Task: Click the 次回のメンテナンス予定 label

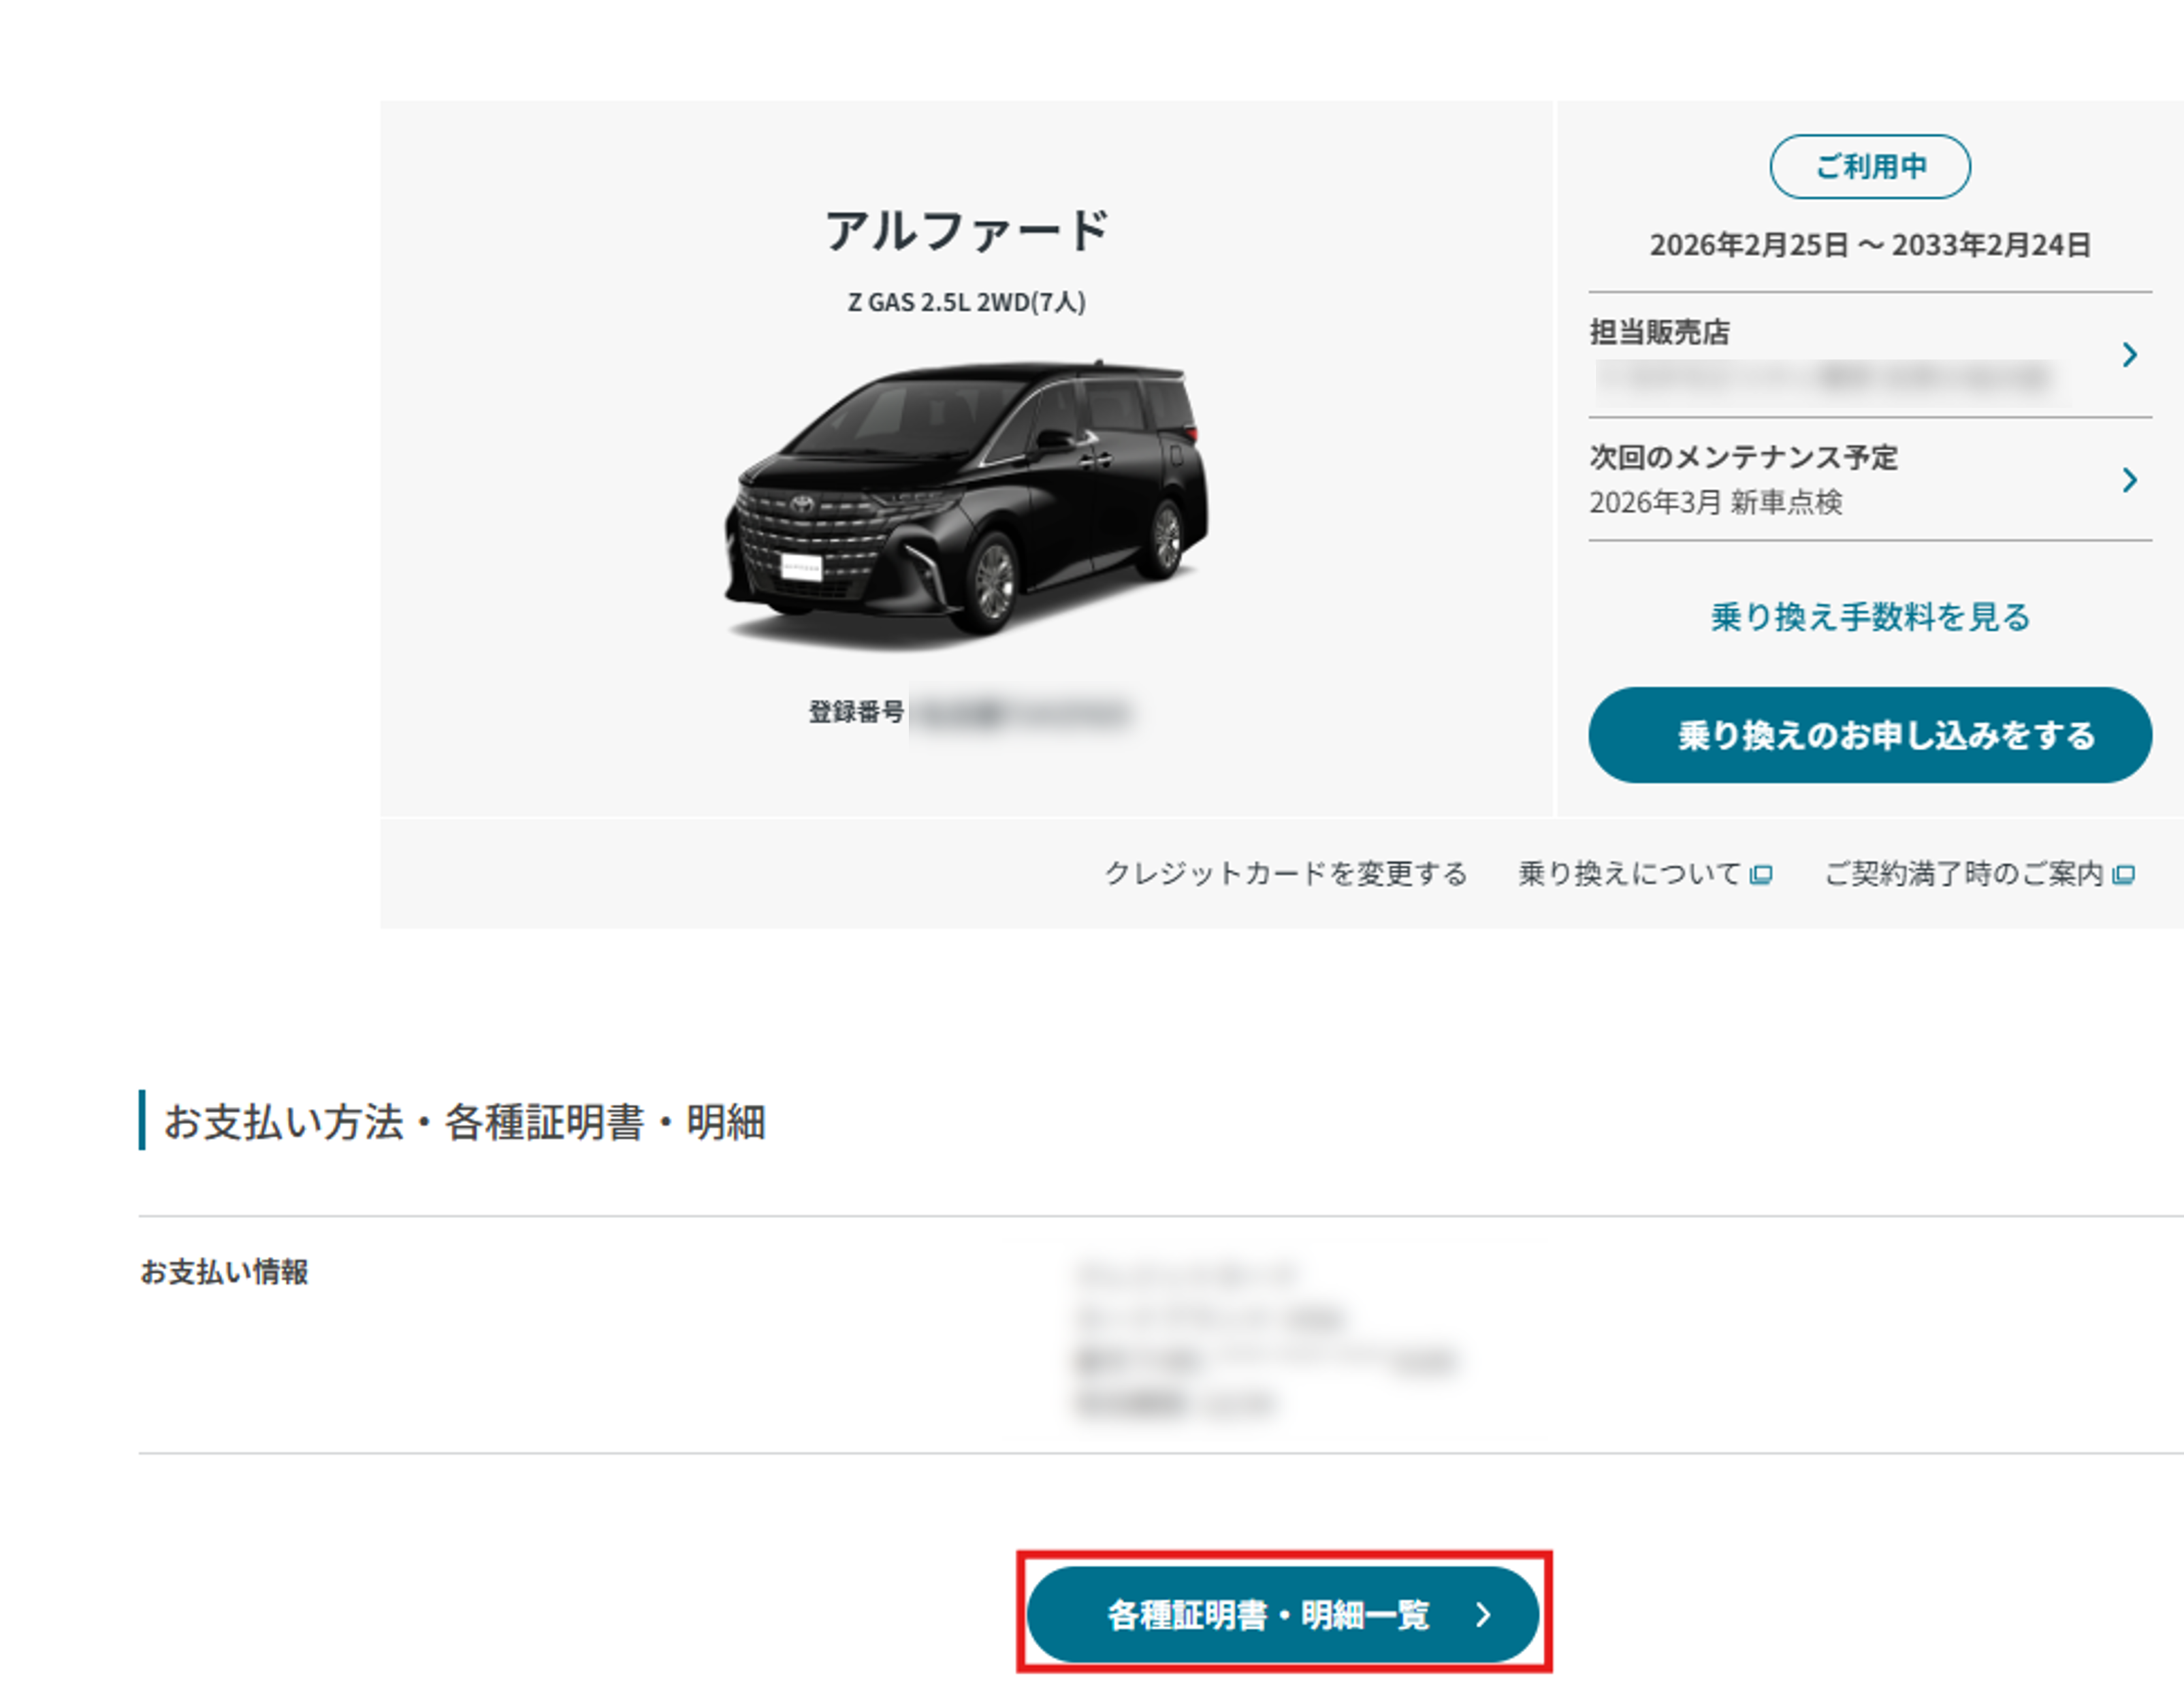Action: pyautogui.click(x=1744, y=457)
